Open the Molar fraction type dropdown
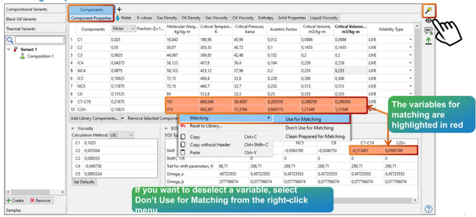This screenshot has width=476, height=217. (x=123, y=28)
